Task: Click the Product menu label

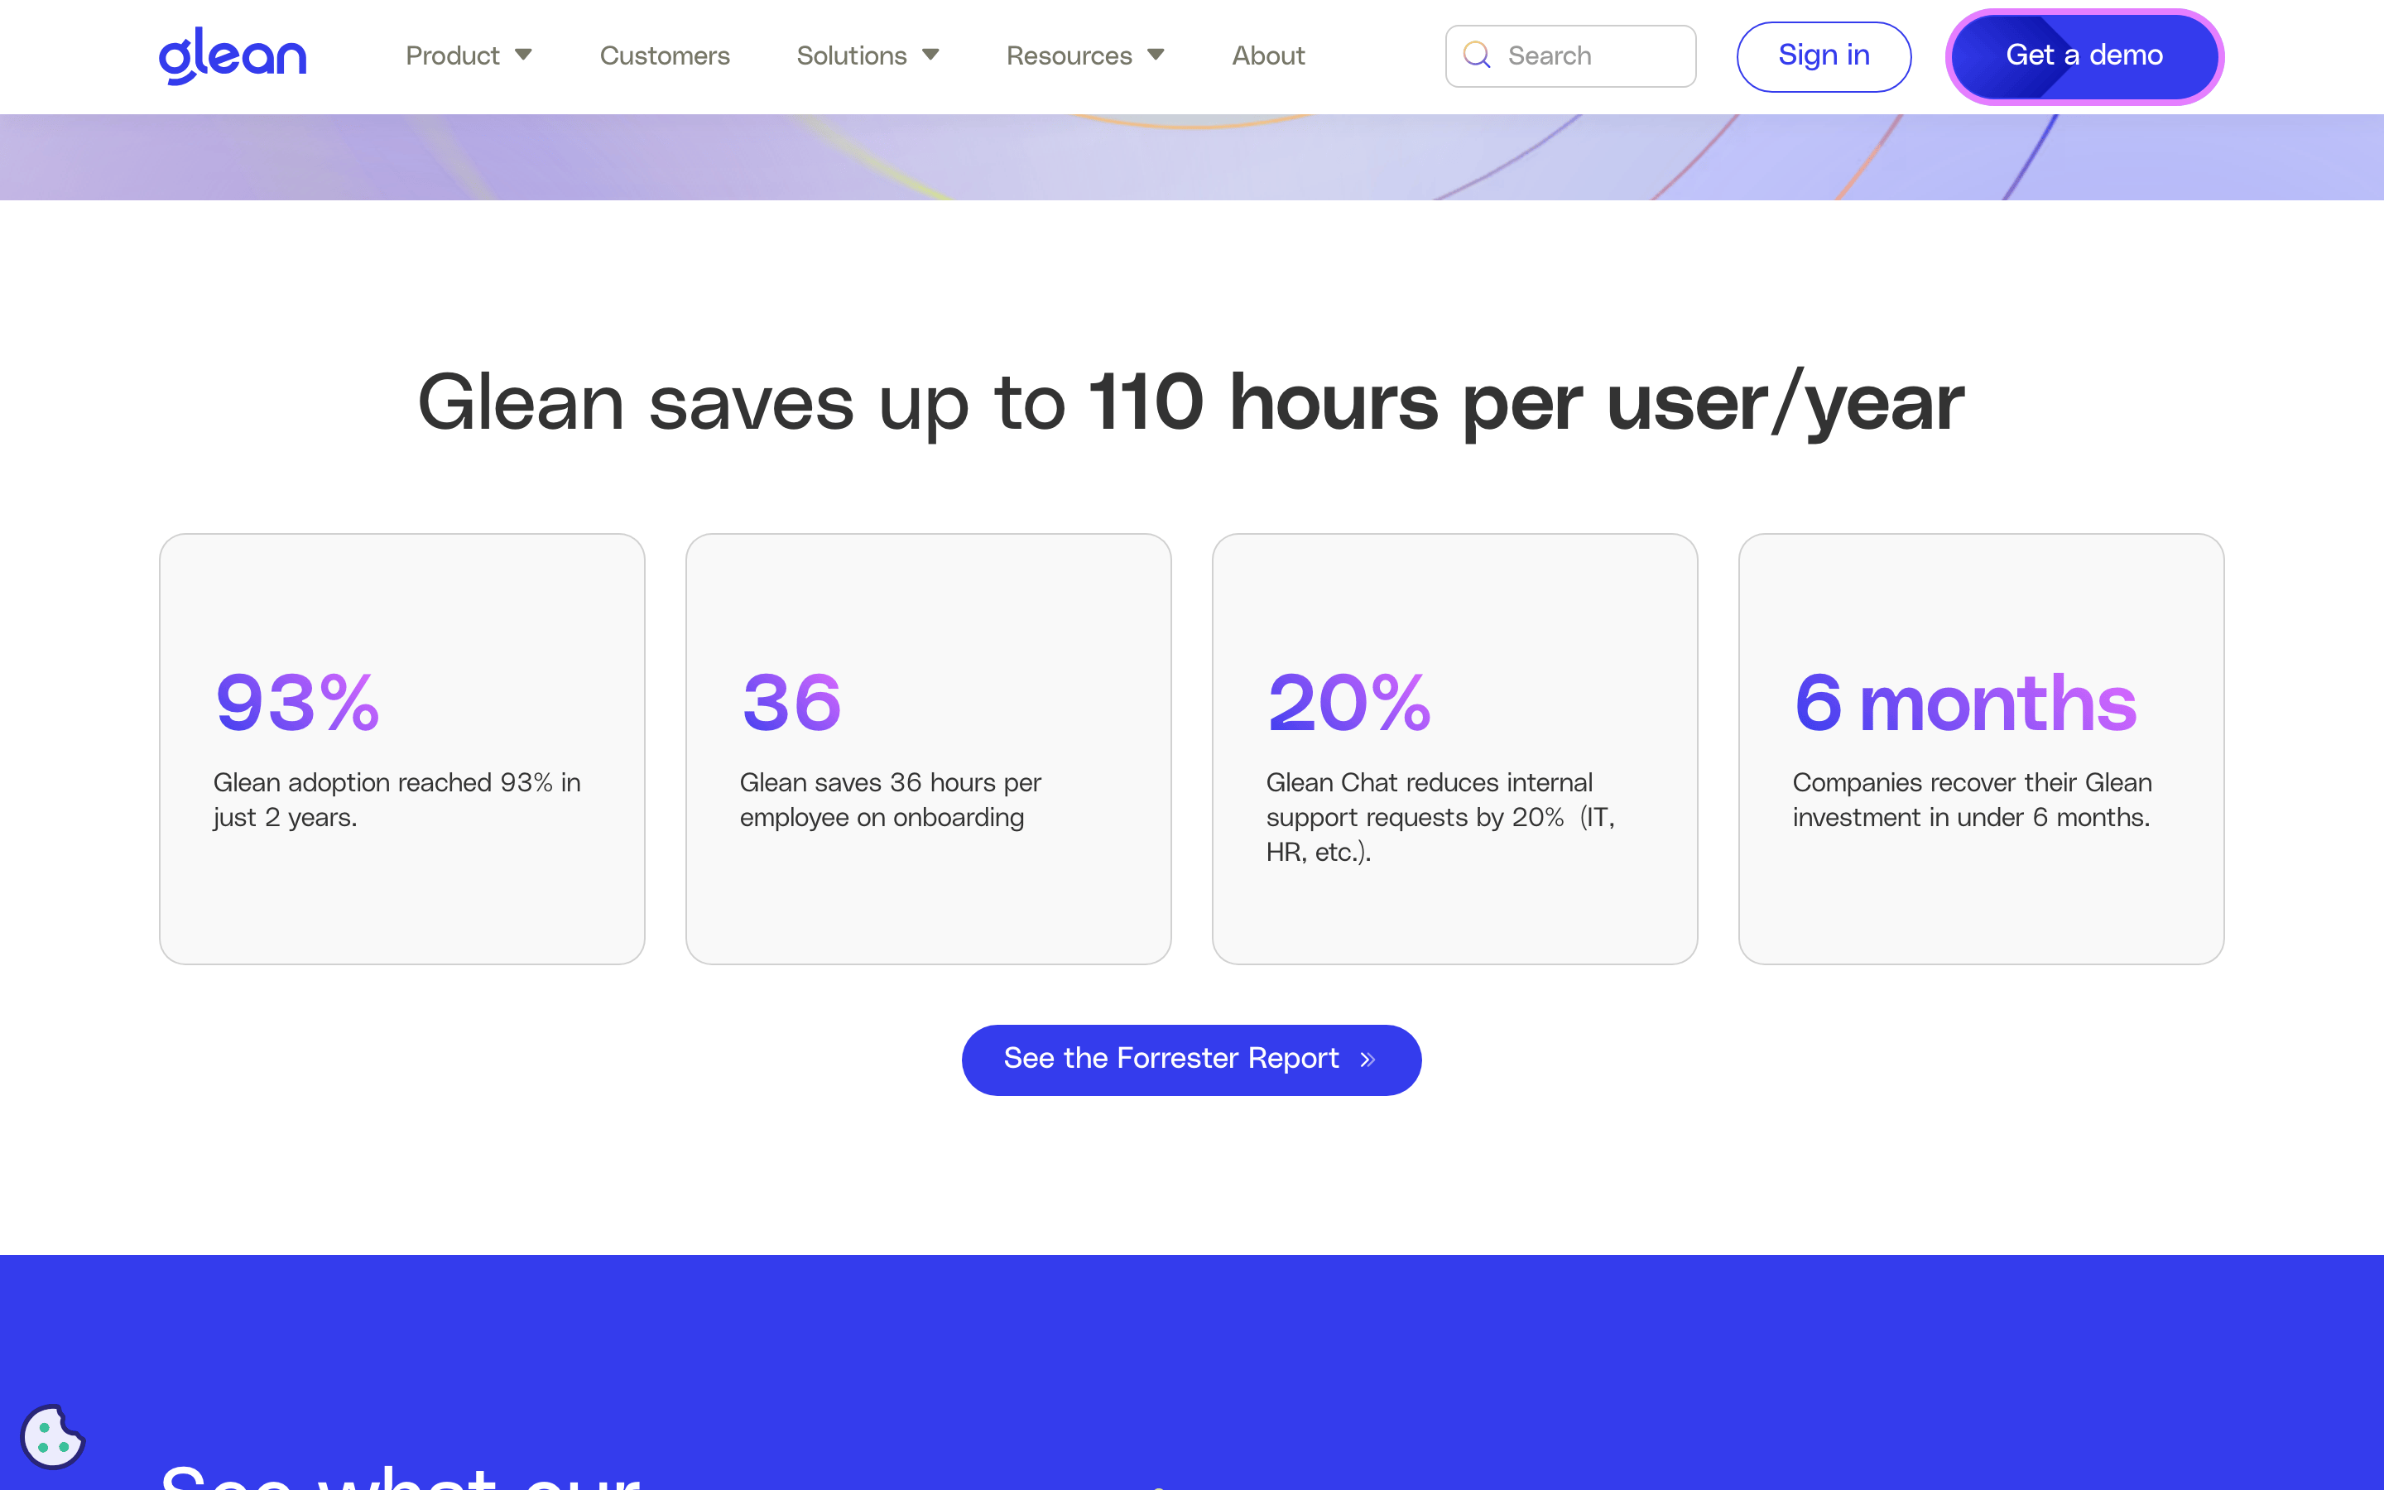Action: (452, 56)
